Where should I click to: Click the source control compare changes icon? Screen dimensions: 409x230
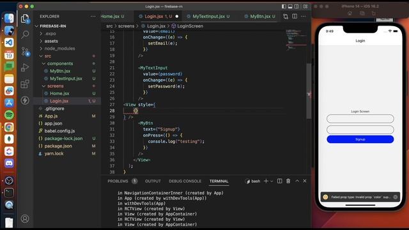coord(286,17)
